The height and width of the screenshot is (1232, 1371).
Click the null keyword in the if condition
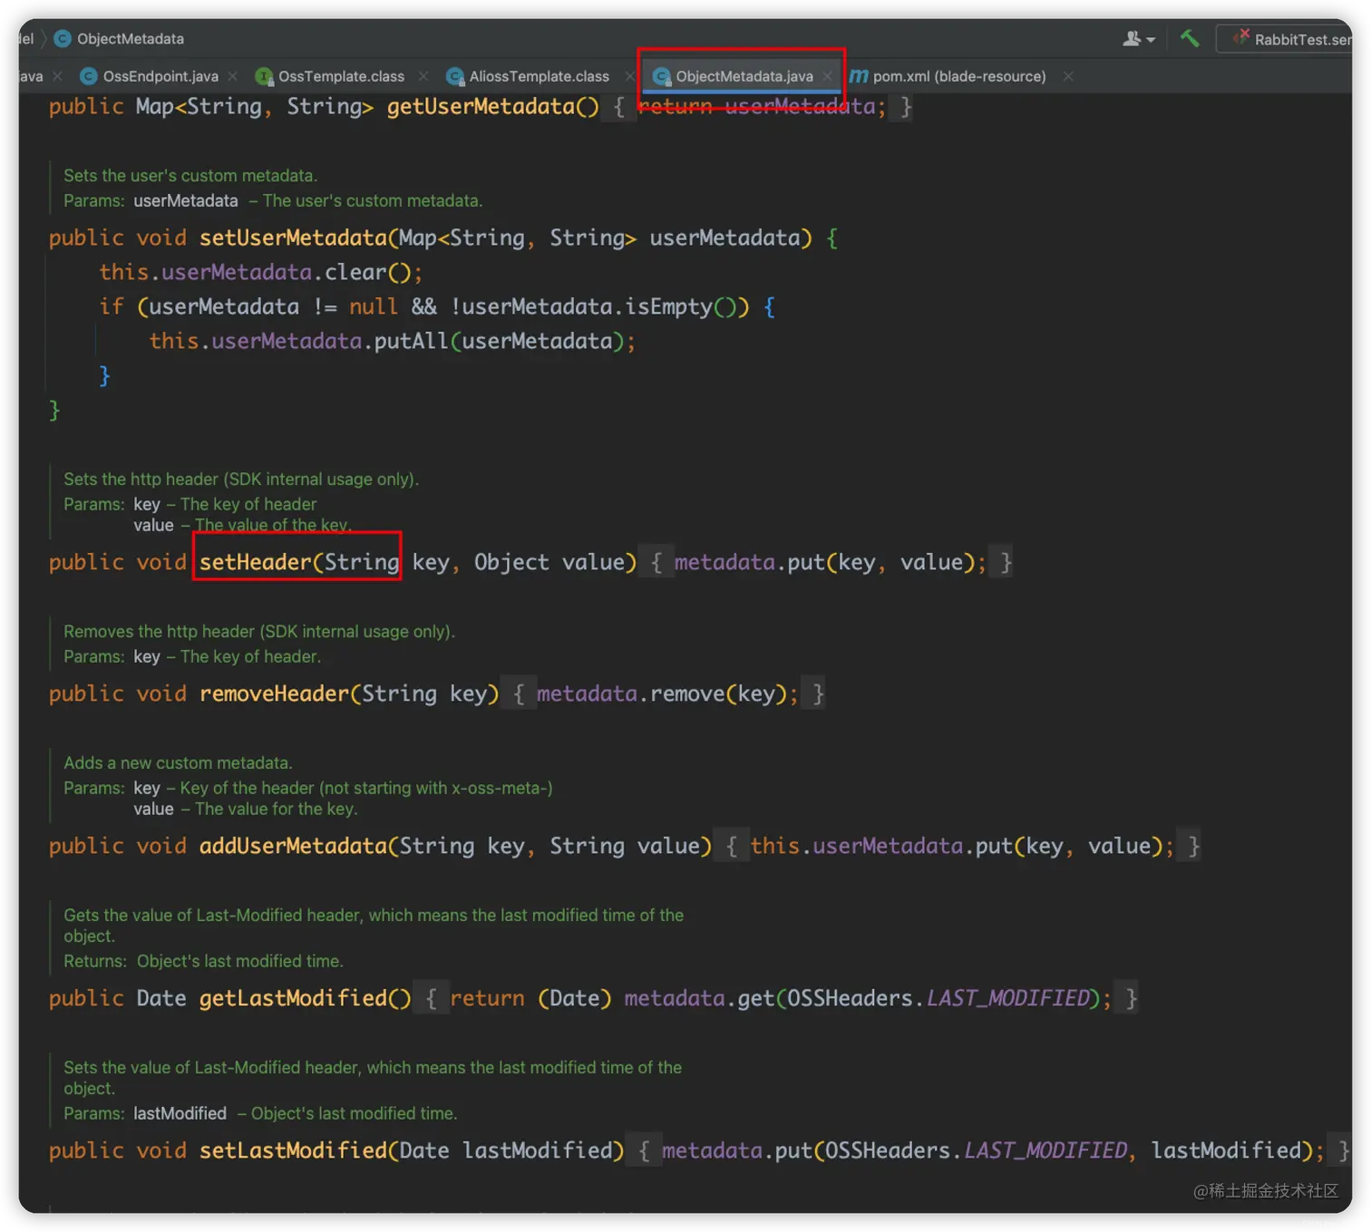[x=374, y=307]
